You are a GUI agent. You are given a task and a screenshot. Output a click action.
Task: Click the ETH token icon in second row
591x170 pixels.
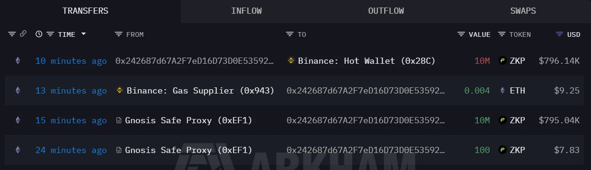coord(503,90)
